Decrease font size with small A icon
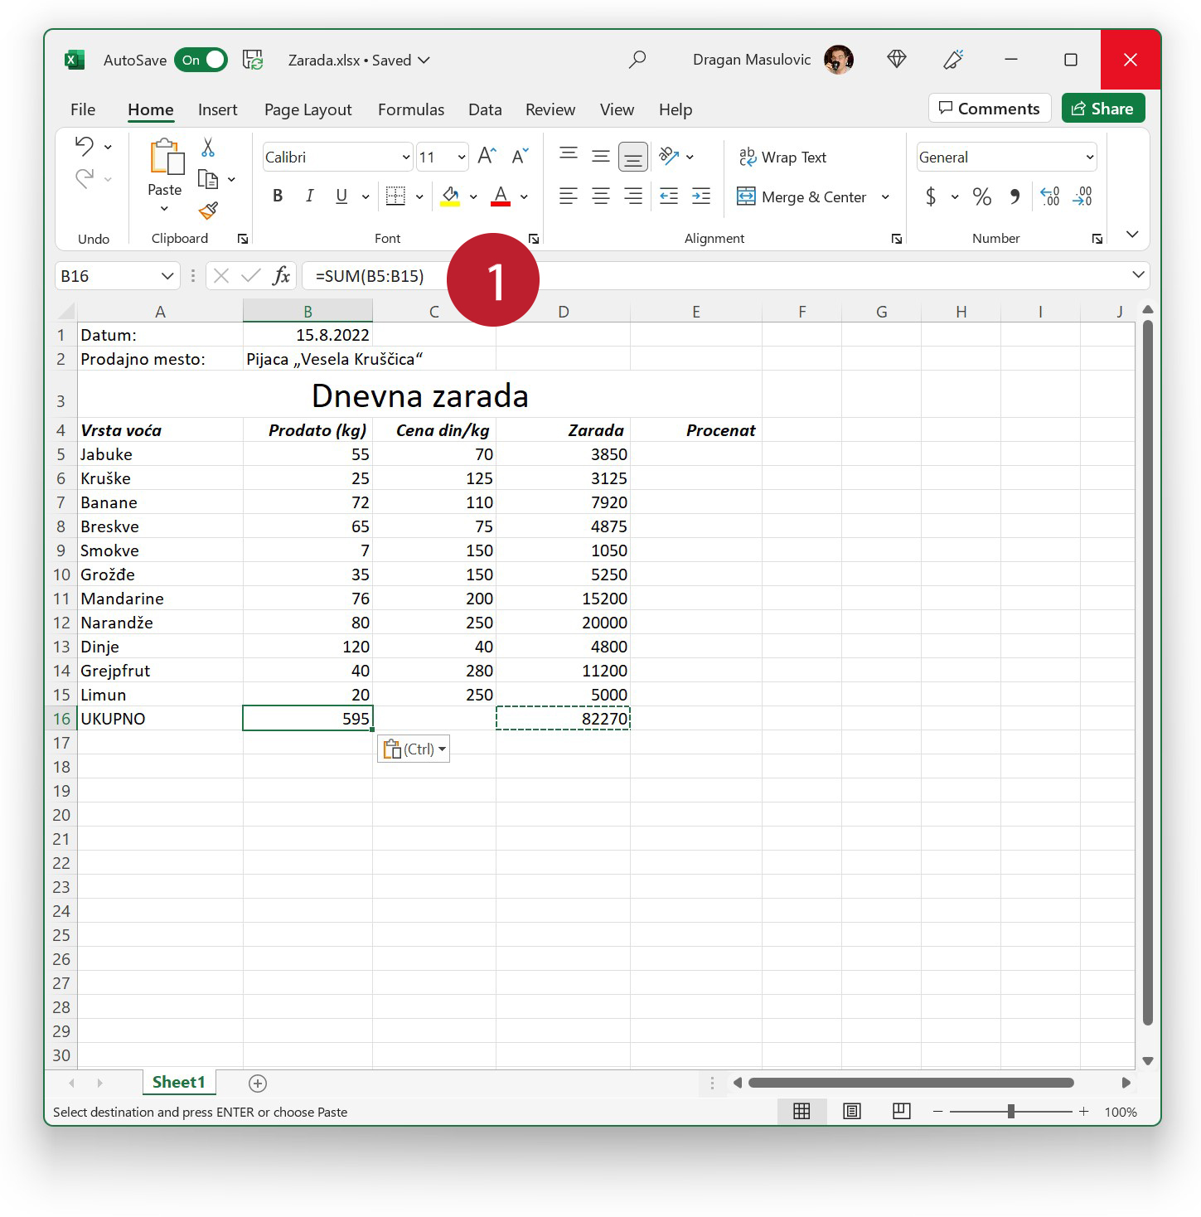The height and width of the screenshot is (1217, 1201). point(520,156)
